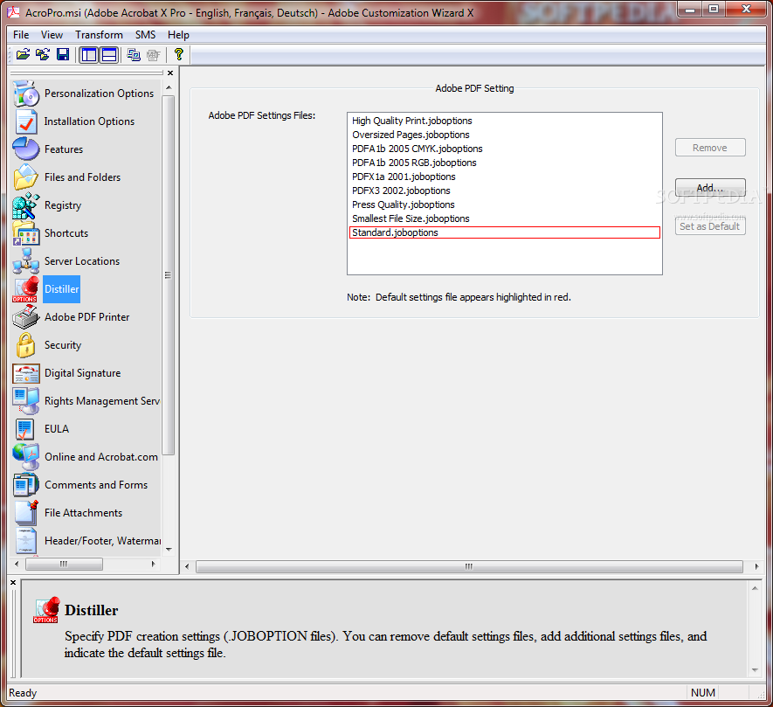This screenshot has width=773, height=707.
Task: Open Personalization Options icon in sidebar
Action: tap(26, 94)
